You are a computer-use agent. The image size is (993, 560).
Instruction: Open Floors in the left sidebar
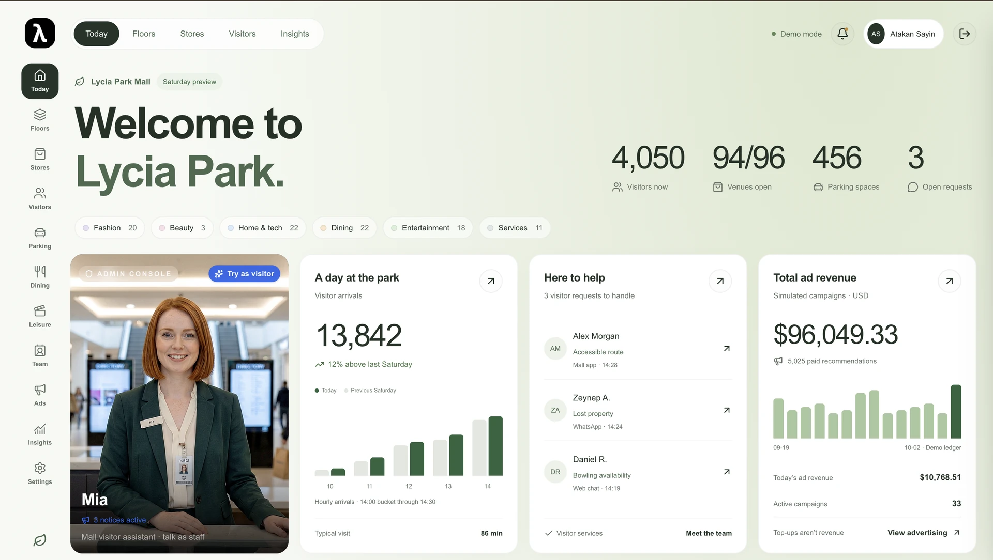(40, 120)
